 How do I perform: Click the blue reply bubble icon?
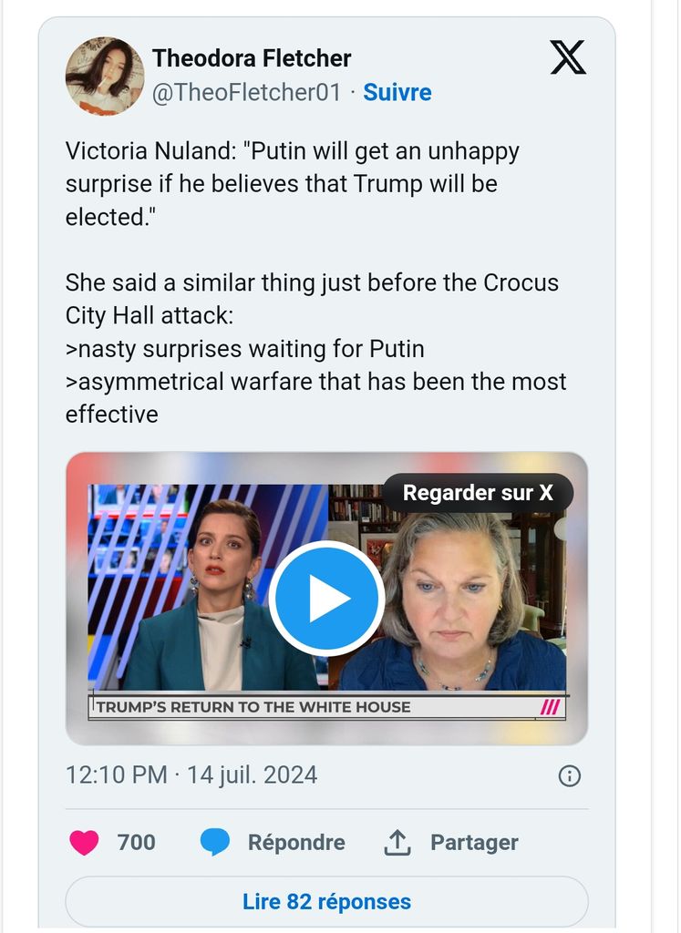(x=215, y=843)
